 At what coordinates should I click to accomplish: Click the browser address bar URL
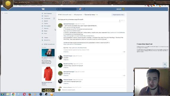click(30, 6)
